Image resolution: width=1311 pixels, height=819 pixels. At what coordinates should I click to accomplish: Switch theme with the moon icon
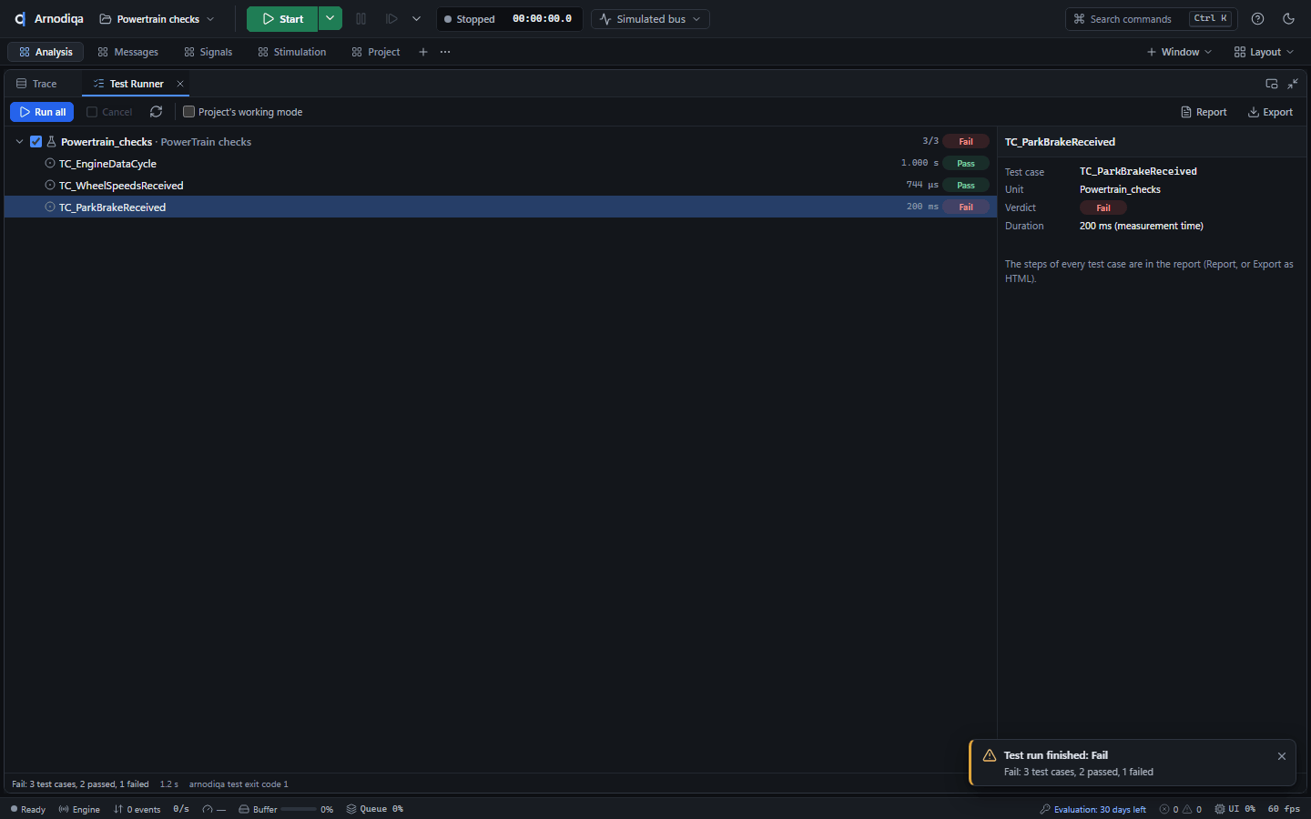(1288, 19)
